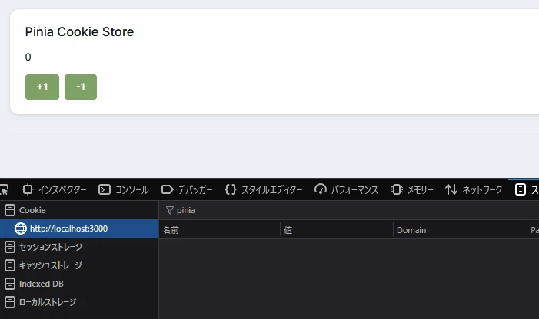Click the filter field containing pinia

[x=351, y=210]
